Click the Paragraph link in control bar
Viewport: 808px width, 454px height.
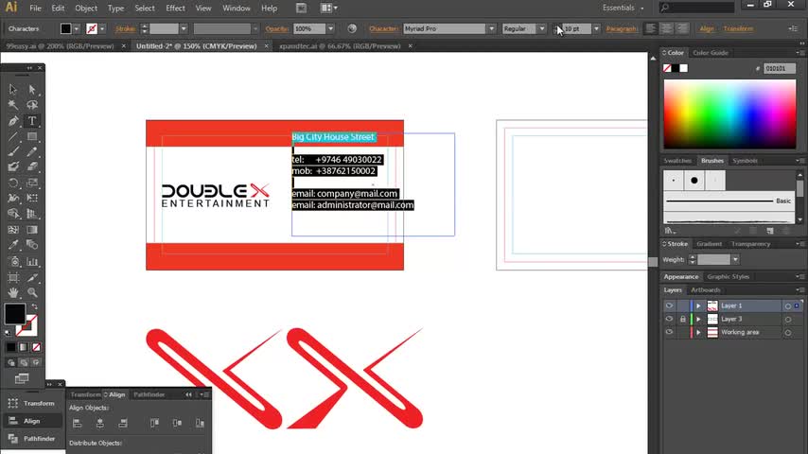click(622, 29)
